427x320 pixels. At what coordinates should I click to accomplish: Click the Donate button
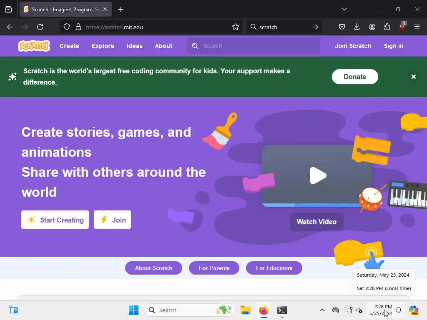pyautogui.click(x=355, y=77)
